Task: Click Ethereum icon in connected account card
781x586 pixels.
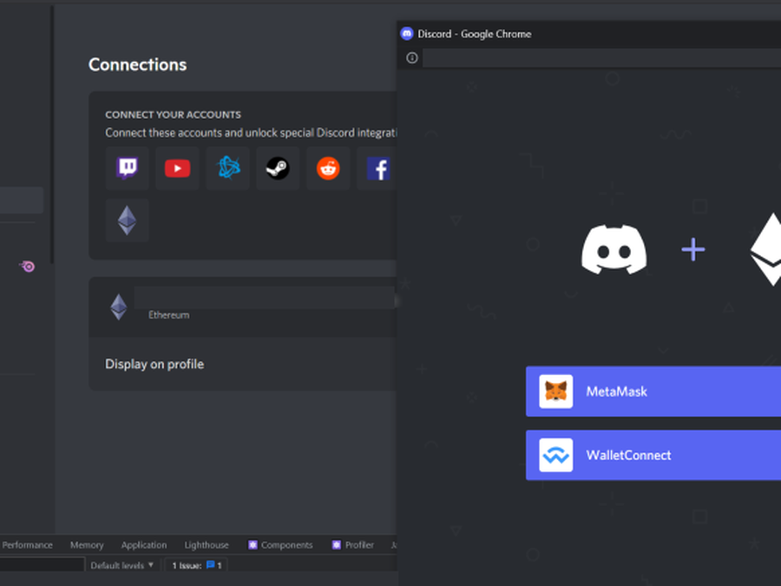Action: coord(119,307)
